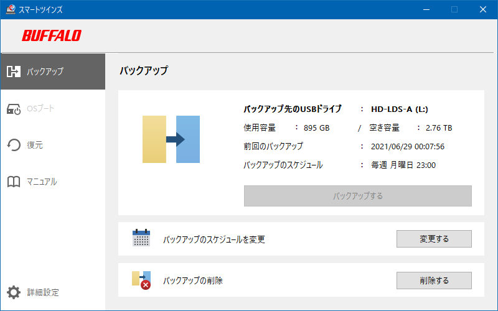Click the BUFFALO logo
Screen dimensions: 498x311
tap(52, 35)
